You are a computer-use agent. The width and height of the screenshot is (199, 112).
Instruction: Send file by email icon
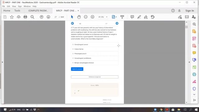[187, 17]
